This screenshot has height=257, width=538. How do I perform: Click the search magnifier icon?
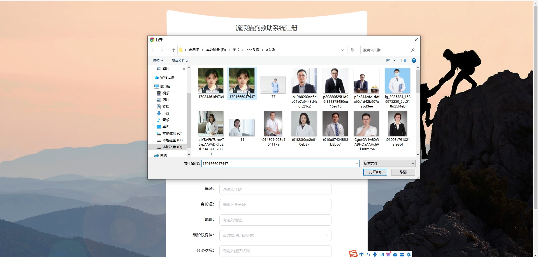pos(413,50)
